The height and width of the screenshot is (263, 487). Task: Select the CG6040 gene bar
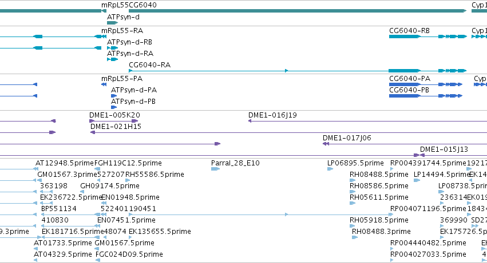[x=298, y=11]
